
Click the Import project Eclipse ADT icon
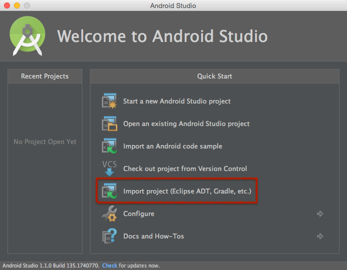coord(109,191)
